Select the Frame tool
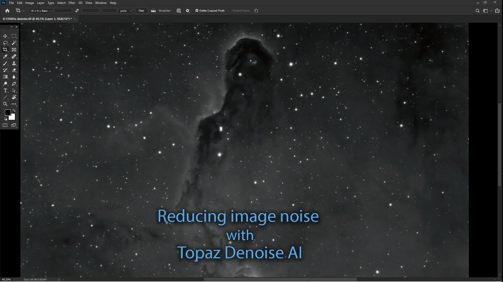The width and height of the screenshot is (503, 282). click(x=14, y=50)
